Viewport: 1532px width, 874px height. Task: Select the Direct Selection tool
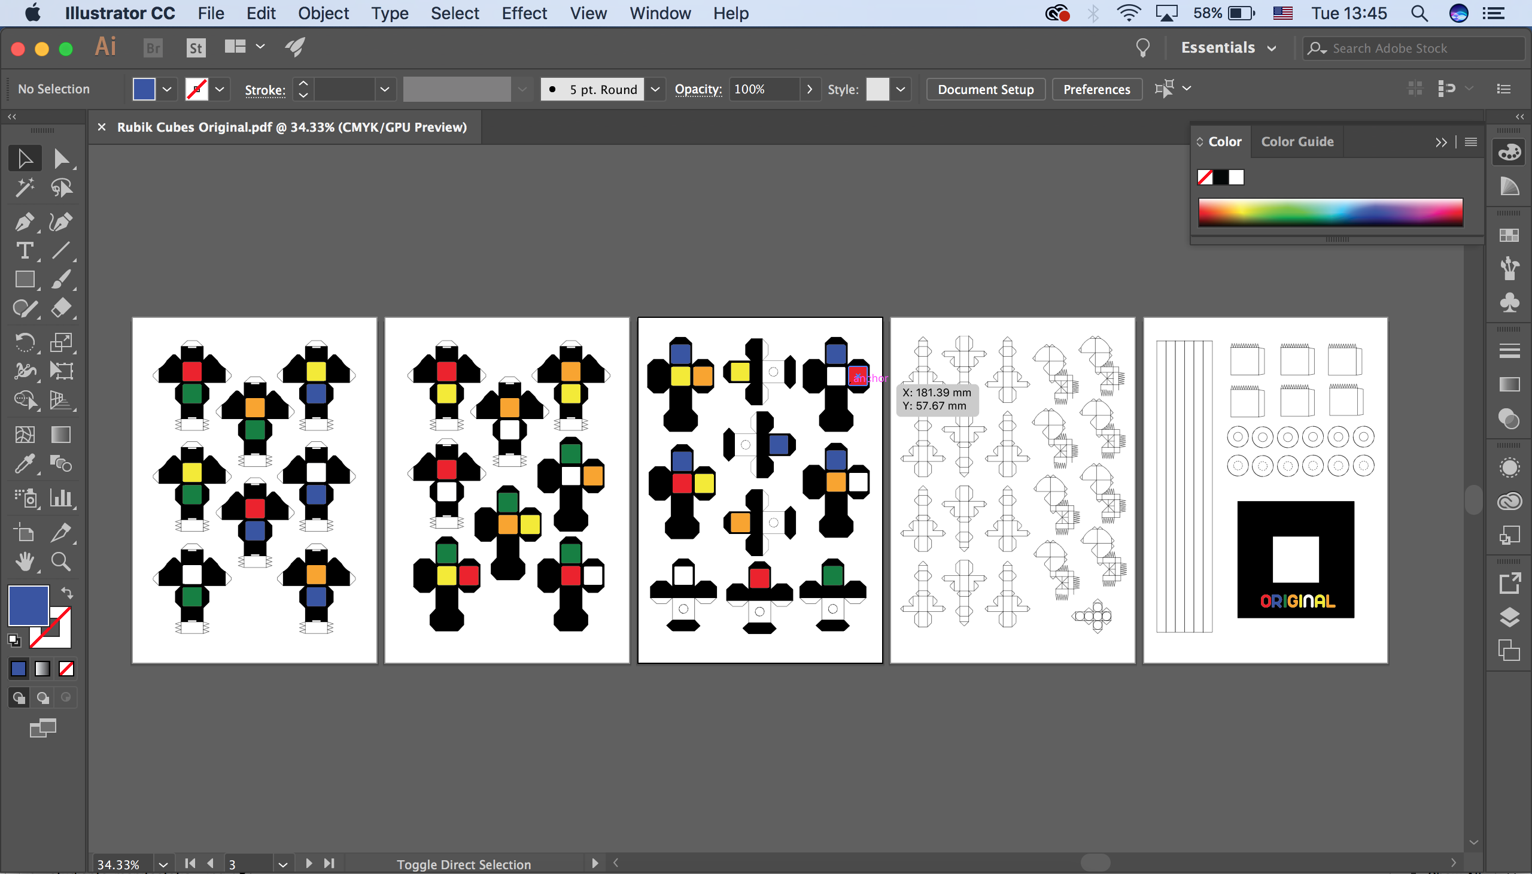tap(60, 159)
